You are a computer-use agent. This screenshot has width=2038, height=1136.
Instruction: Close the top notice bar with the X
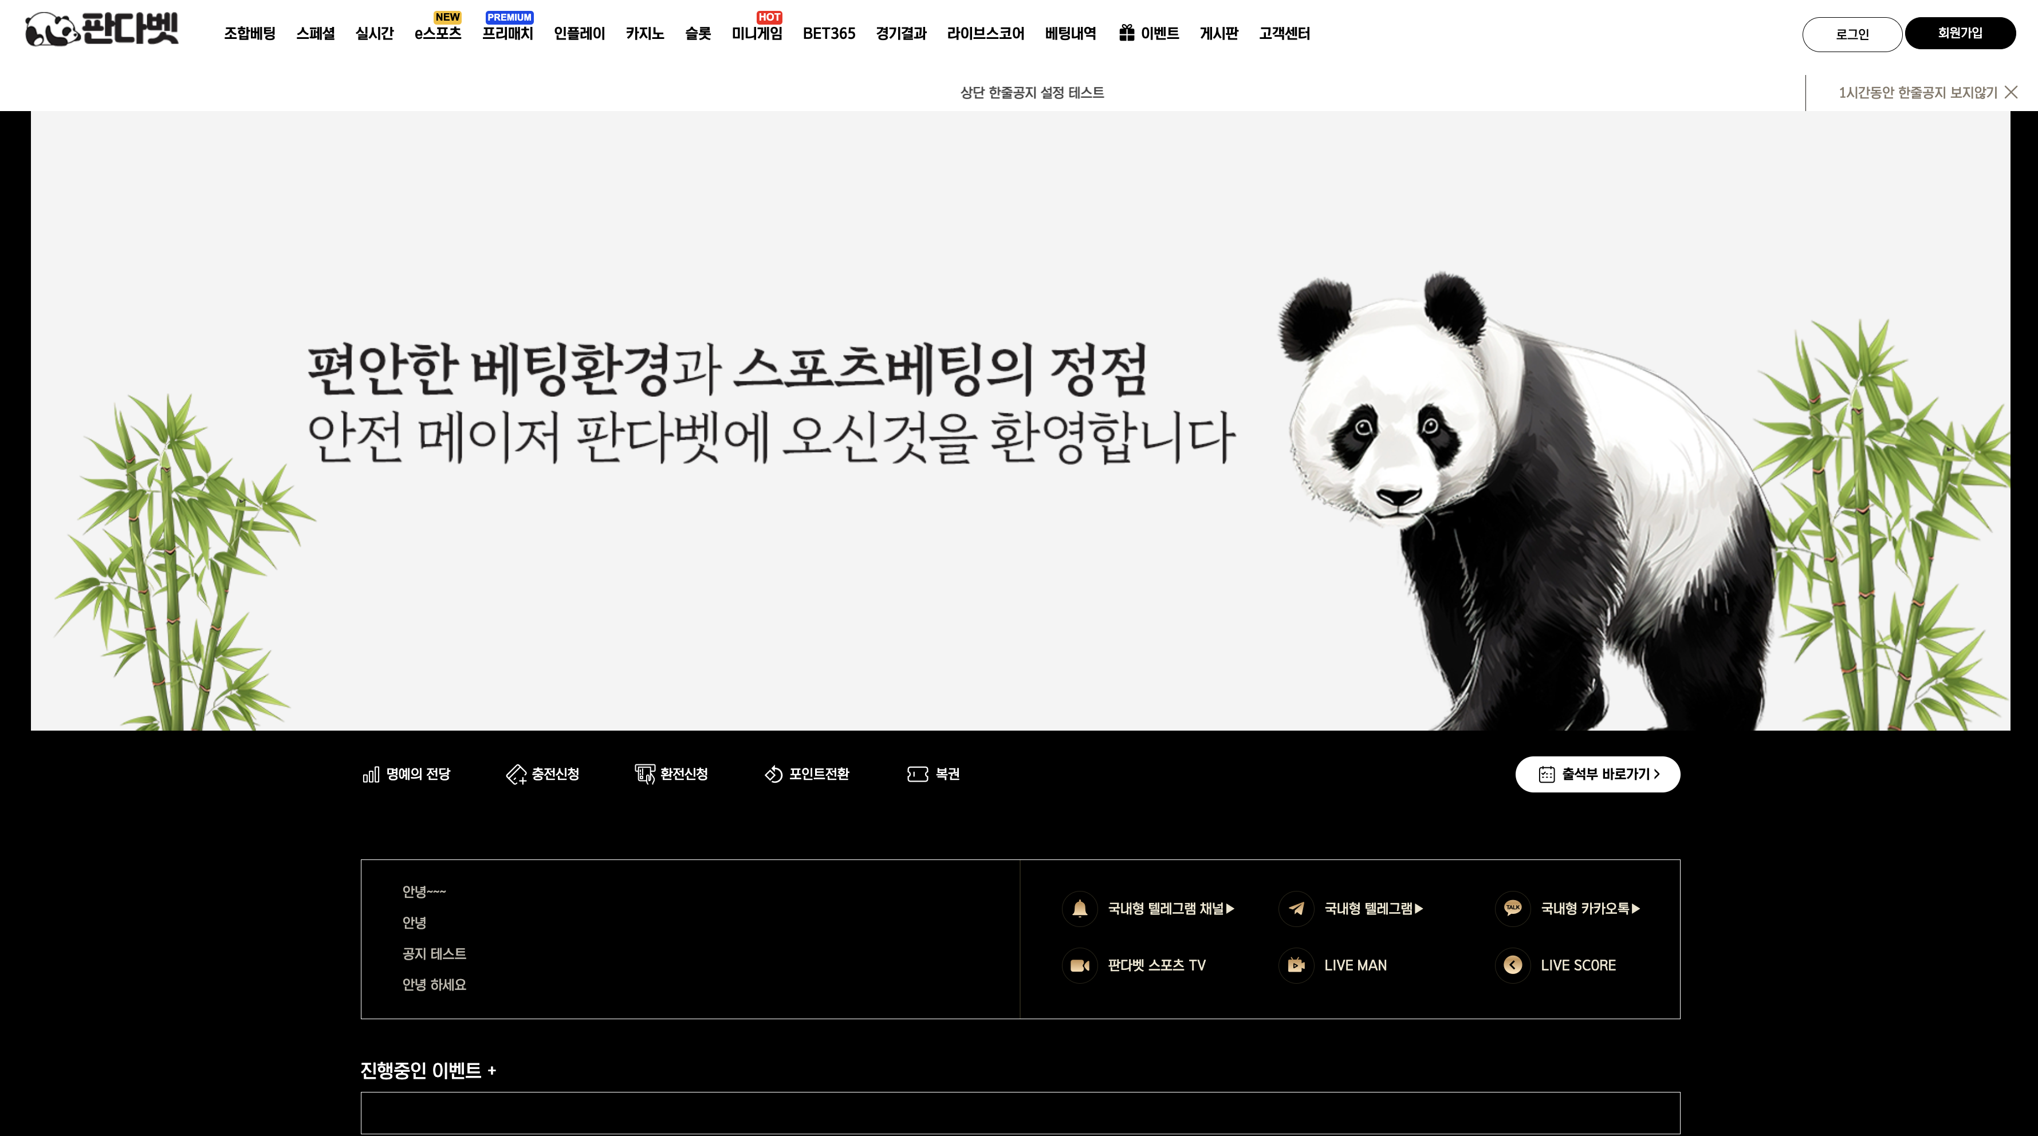tap(2011, 93)
